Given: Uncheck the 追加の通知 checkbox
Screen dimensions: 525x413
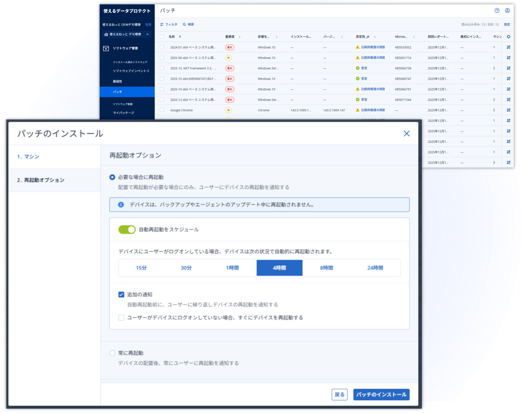Looking at the screenshot, I should (121, 294).
